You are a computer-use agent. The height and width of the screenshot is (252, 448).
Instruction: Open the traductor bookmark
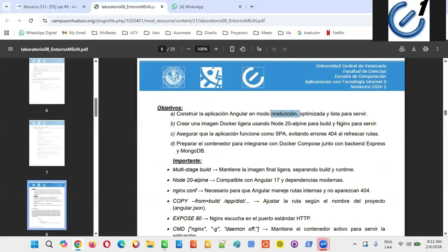pos(309,33)
